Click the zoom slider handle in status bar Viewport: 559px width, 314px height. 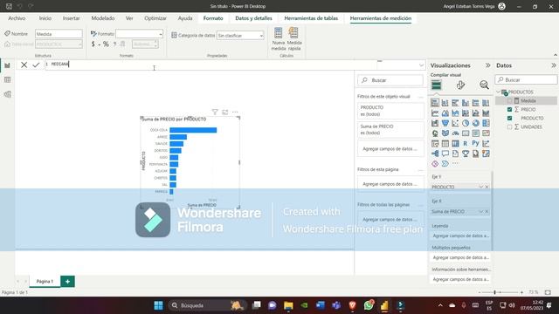pos(495,292)
